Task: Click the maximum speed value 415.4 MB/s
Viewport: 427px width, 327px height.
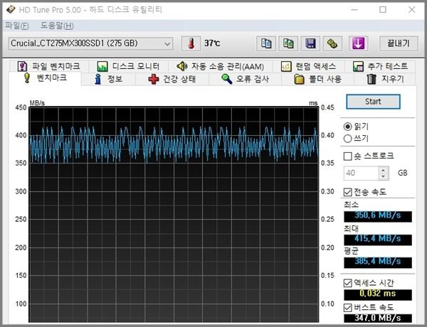Action: (x=378, y=239)
